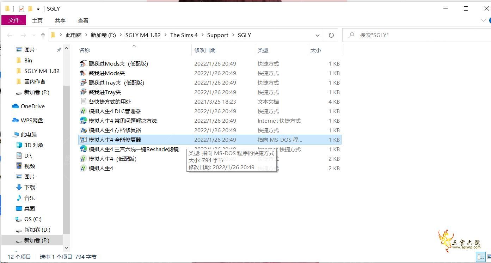Screen dimensions: 491x263
Task: Click the properties checkmark toolbar icon
Action: tap(22, 9)
